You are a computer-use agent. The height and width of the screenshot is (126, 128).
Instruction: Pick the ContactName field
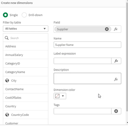coord(26,89)
